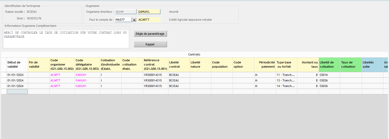Select the Type base ou forfait header
The height and width of the screenshot is (139, 389).
287,64
